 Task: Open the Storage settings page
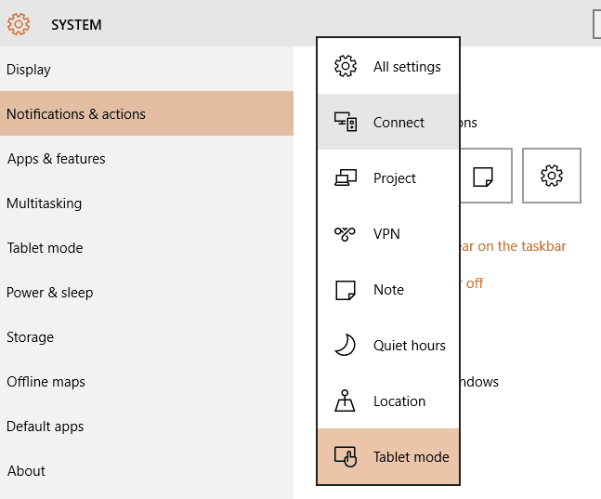(30, 337)
